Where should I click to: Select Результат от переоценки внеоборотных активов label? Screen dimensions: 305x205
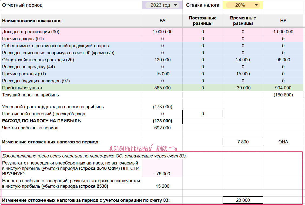click(x=72, y=168)
